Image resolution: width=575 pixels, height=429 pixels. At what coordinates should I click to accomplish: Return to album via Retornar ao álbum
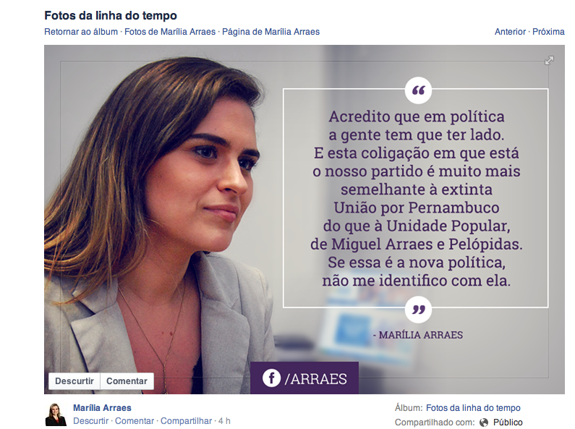81,32
